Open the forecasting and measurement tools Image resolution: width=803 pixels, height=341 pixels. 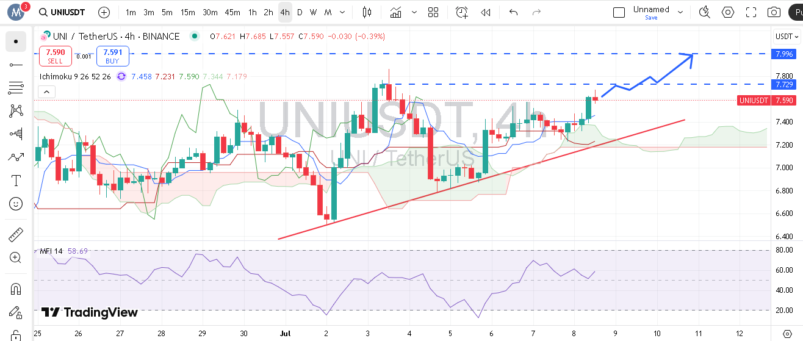[16, 134]
